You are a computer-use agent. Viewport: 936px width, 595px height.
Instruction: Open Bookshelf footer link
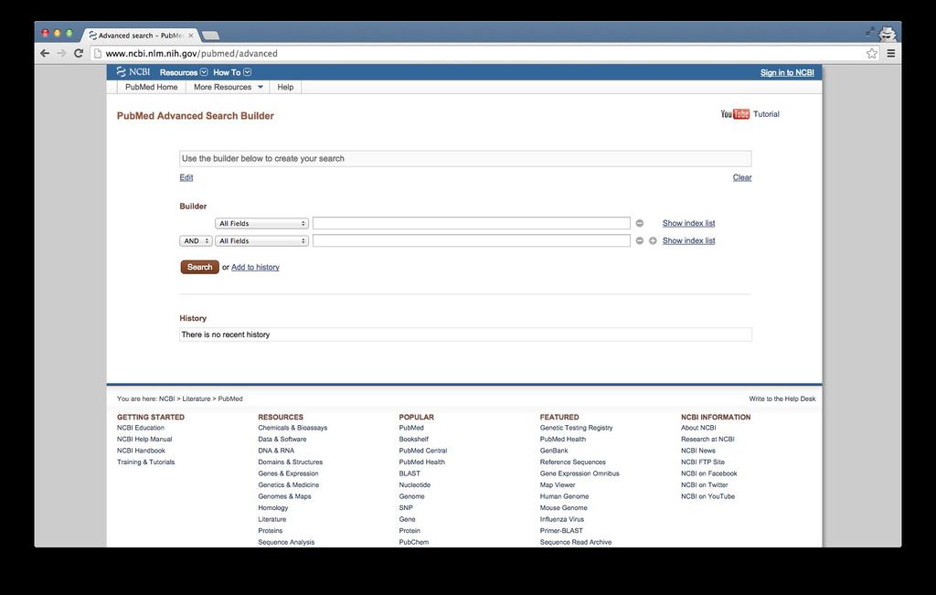coord(414,440)
